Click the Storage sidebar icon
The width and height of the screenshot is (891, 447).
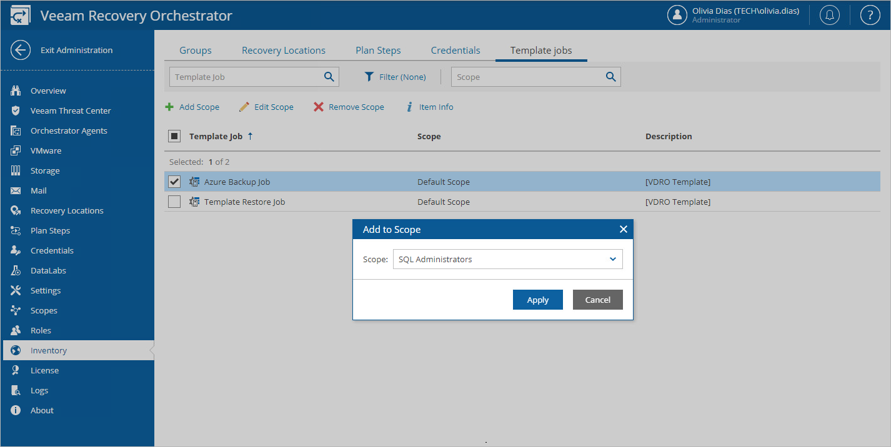click(16, 170)
